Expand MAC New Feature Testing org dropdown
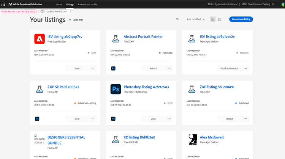 (x=258, y=4)
